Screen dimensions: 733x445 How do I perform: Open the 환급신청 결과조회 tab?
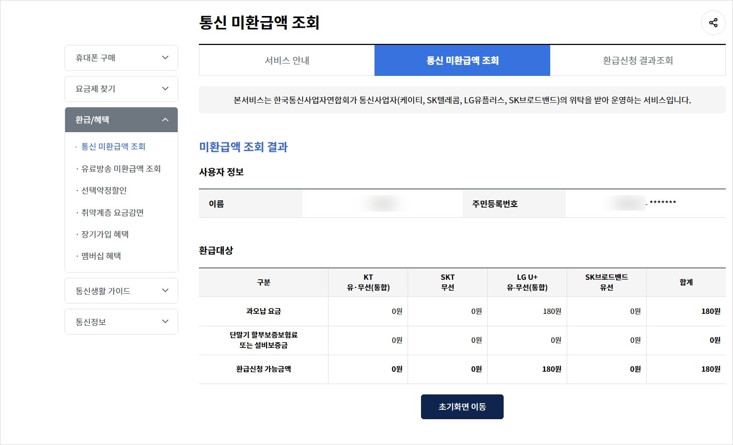pos(638,60)
